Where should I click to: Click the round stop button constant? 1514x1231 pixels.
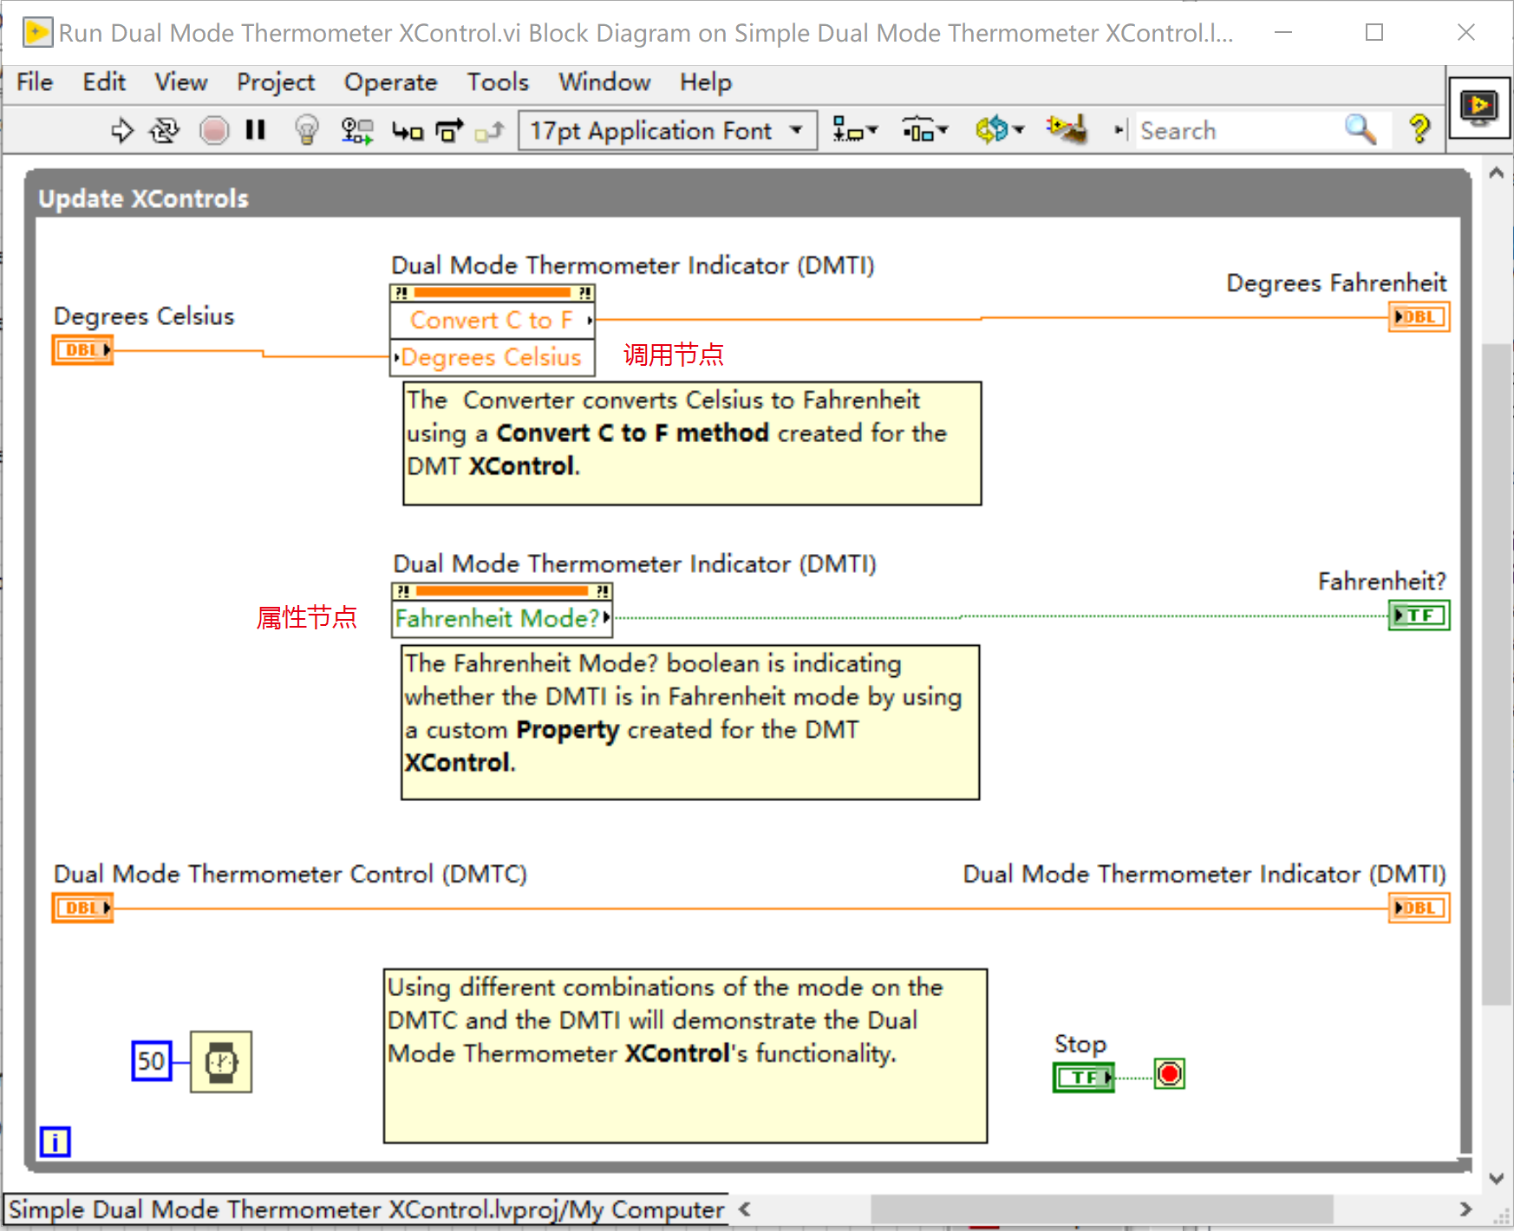[1169, 1073]
